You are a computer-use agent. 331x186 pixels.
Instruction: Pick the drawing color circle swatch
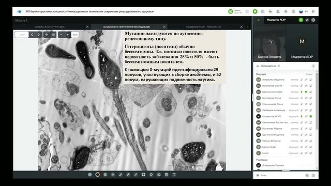98,175
